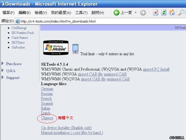The height and width of the screenshot is (140, 186).
Task: Expand the Q&A section arrow
Action: 3,70
